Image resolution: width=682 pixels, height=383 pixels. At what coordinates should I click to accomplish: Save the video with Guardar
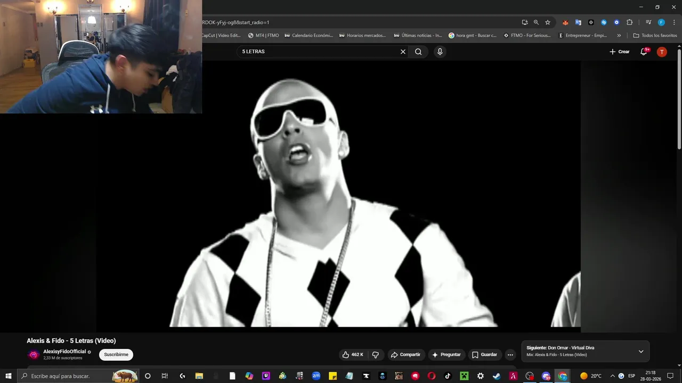[x=484, y=355]
